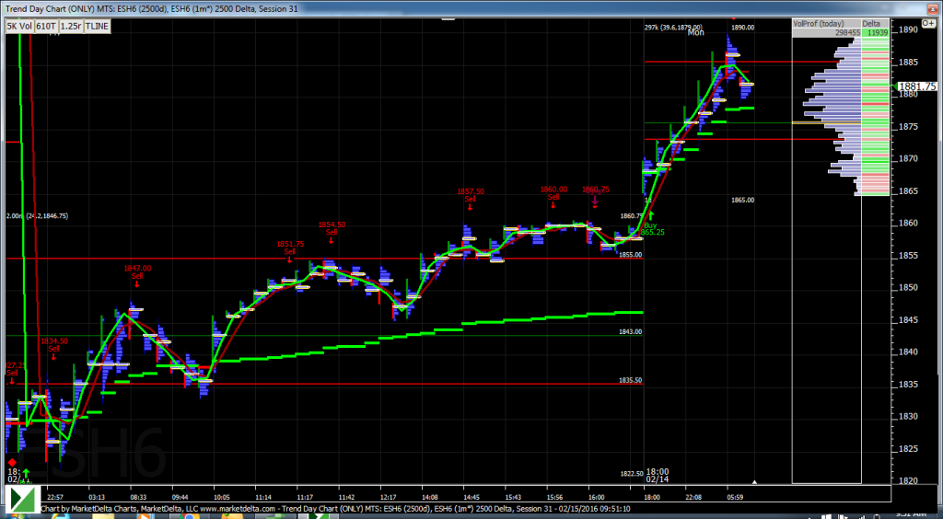This screenshot has width=943, height=519.
Task: Click the 1850 price scale label
Action: coord(909,288)
